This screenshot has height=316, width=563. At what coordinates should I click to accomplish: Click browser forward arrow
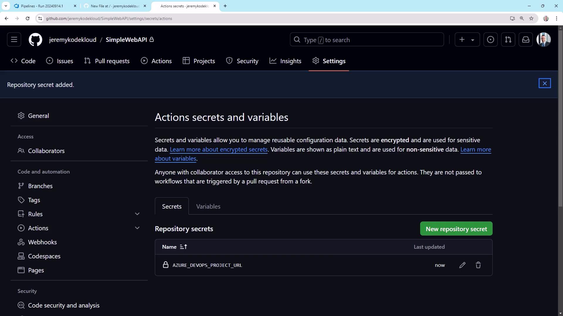point(17,18)
